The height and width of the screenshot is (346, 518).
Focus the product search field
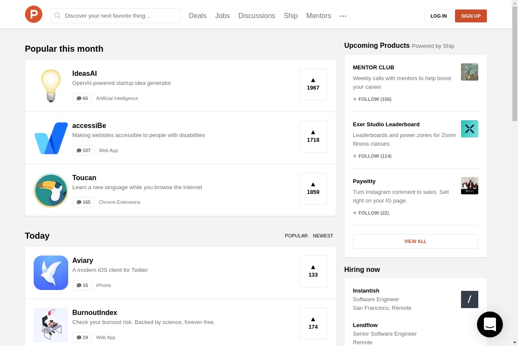pos(116,16)
